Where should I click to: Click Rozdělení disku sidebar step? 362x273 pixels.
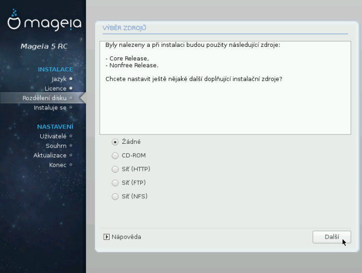tap(44, 98)
